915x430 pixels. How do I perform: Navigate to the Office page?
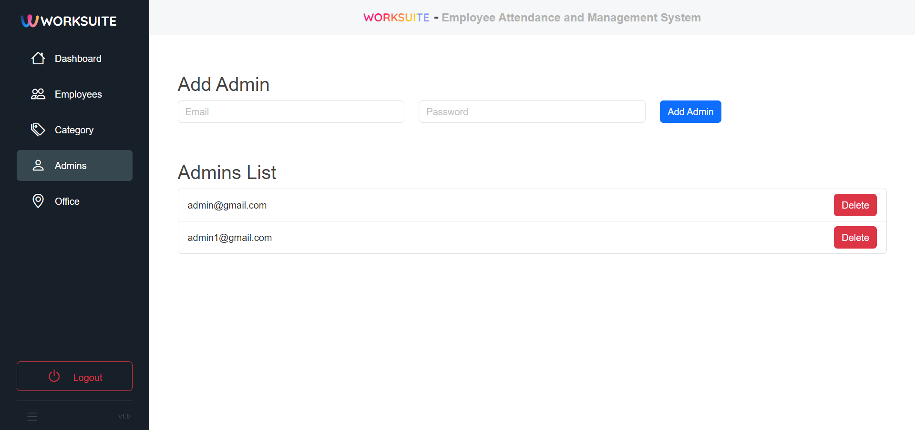point(74,201)
